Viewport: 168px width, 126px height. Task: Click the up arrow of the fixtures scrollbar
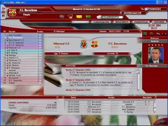pos(154,102)
